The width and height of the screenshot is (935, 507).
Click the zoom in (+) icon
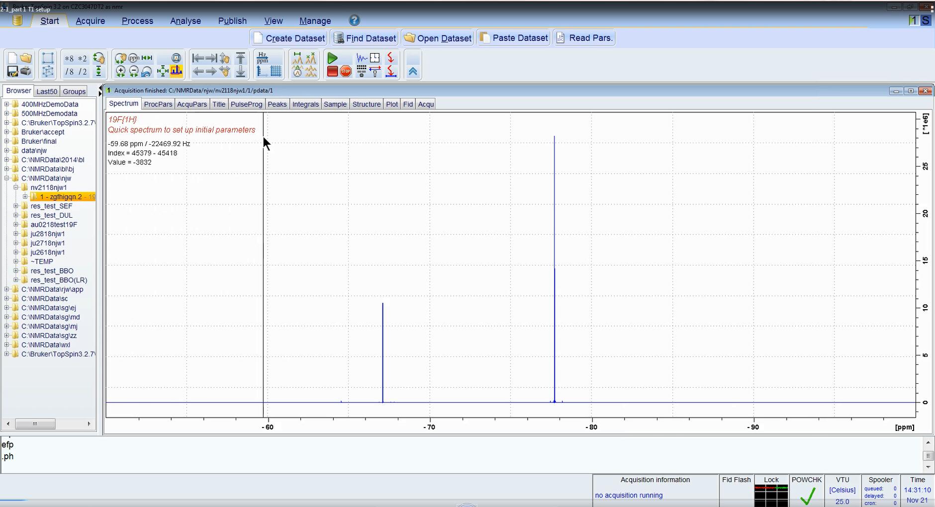tap(120, 72)
